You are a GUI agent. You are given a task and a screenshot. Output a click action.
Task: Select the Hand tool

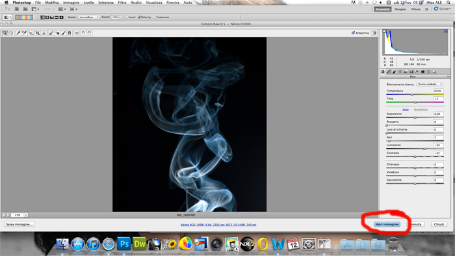(x=11, y=33)
